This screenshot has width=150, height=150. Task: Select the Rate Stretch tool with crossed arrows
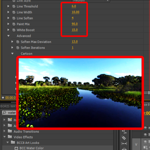pos(124,132)
